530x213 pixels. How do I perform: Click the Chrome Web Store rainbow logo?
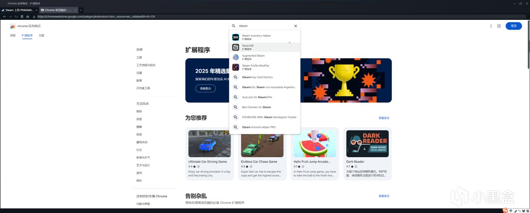coord(13,26)
